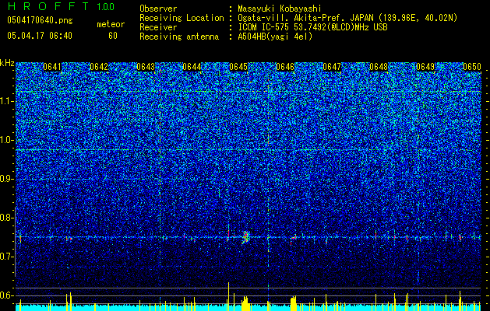
Task: Click the 0649 time marker
Action: [425, 67]
